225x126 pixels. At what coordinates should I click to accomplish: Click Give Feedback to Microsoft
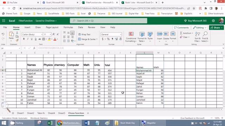pos(192,118)
